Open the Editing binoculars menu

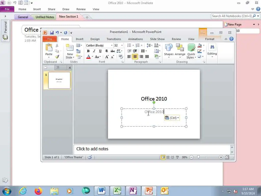(212, 51)
